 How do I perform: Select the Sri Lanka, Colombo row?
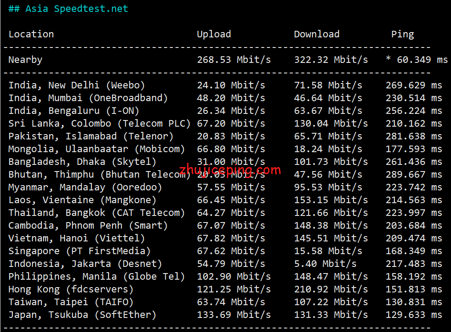pyautogui.click(x=225, y=124)
